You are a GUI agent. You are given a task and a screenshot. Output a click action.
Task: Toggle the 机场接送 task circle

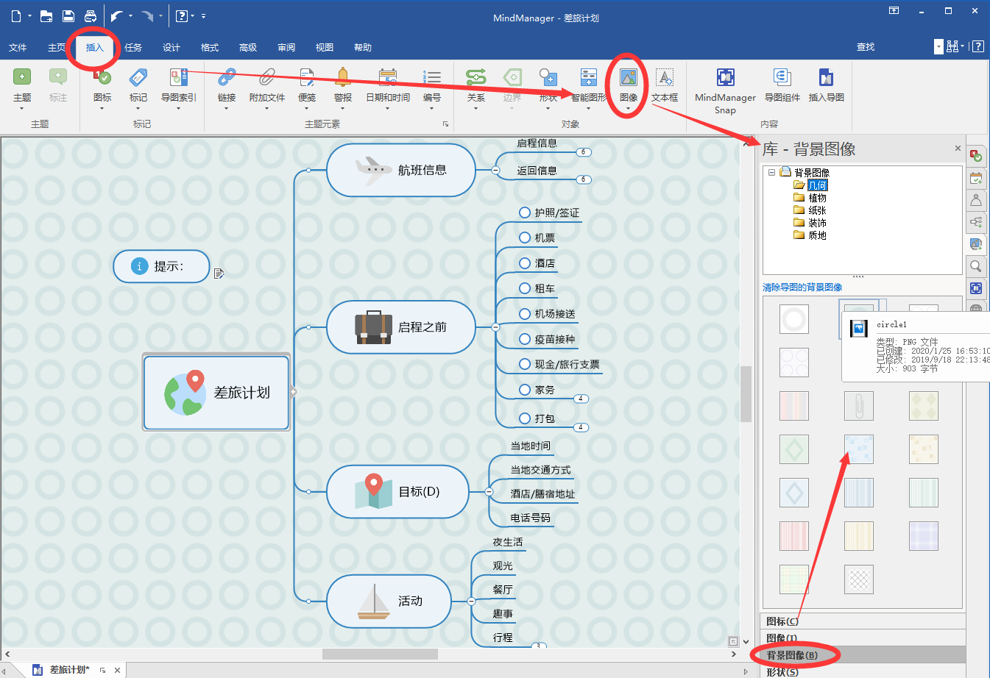525,313
